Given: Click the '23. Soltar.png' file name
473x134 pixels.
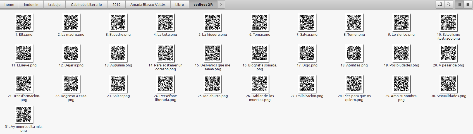Looking at the screenshot, I should click(x=118, y=96).
